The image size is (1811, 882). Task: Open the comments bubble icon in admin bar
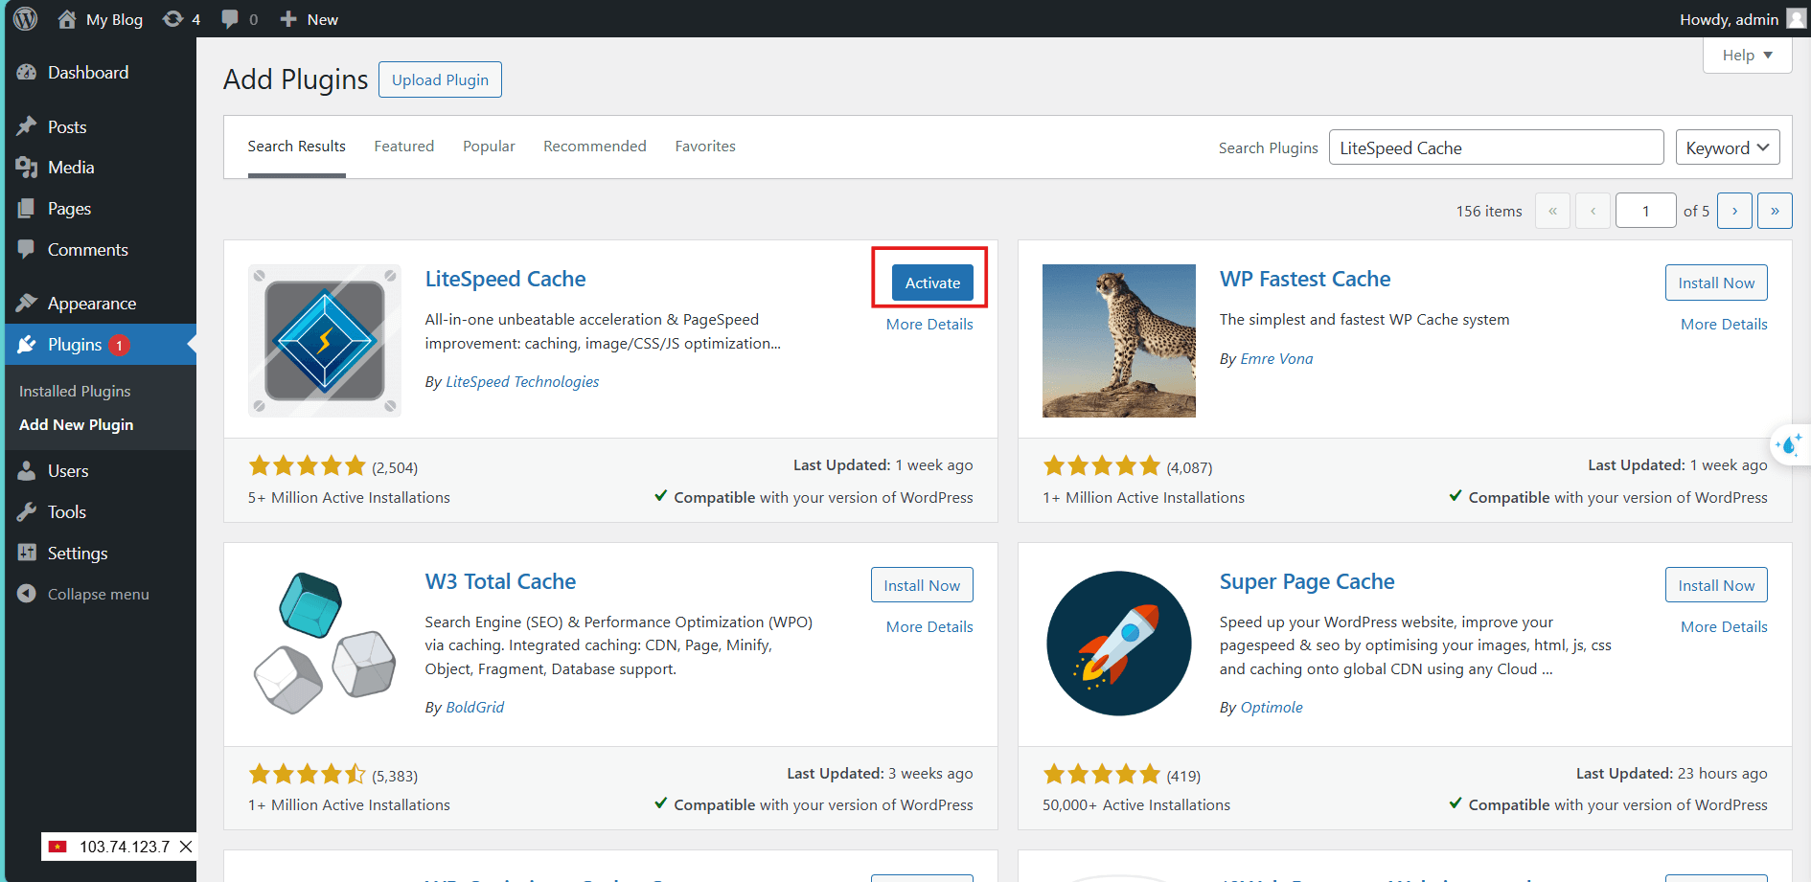tap(230, 19)
